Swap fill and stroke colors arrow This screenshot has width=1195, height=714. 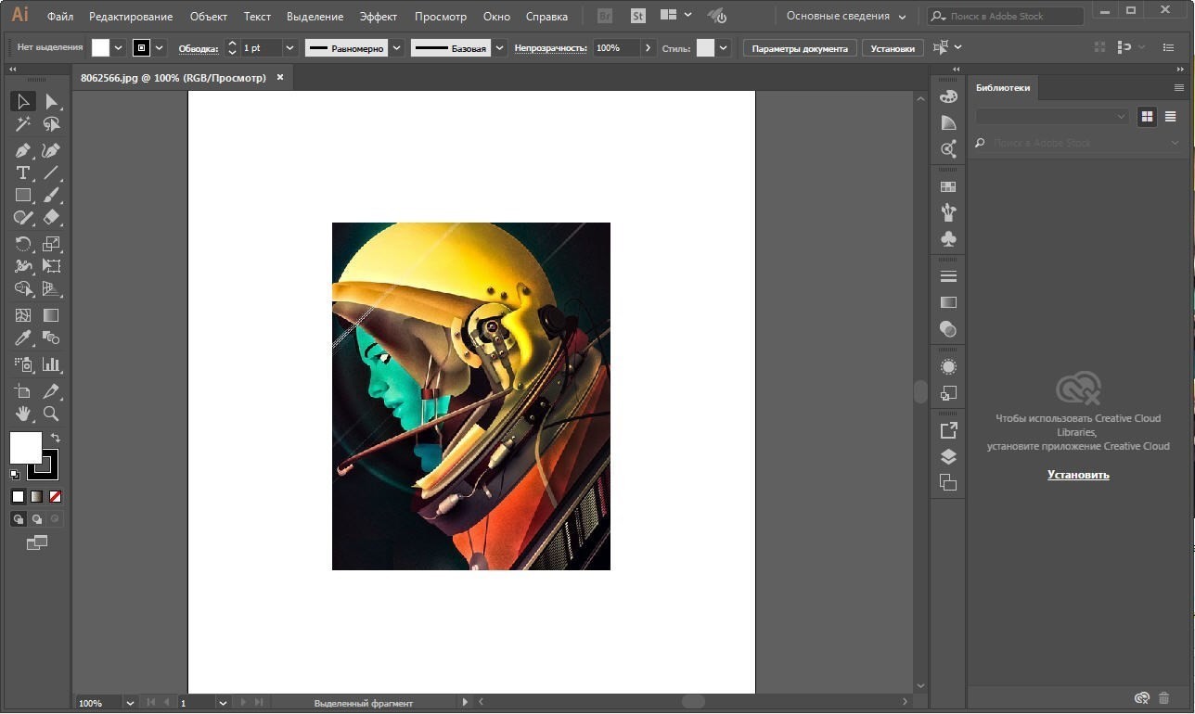coord(55,438)
